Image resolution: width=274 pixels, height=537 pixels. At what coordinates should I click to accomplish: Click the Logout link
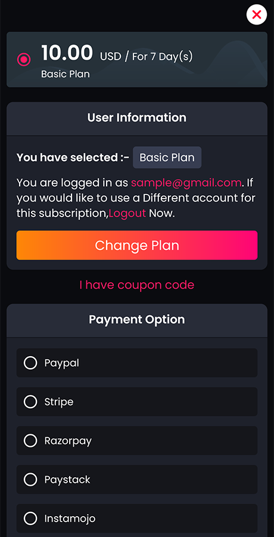point(127,213)
